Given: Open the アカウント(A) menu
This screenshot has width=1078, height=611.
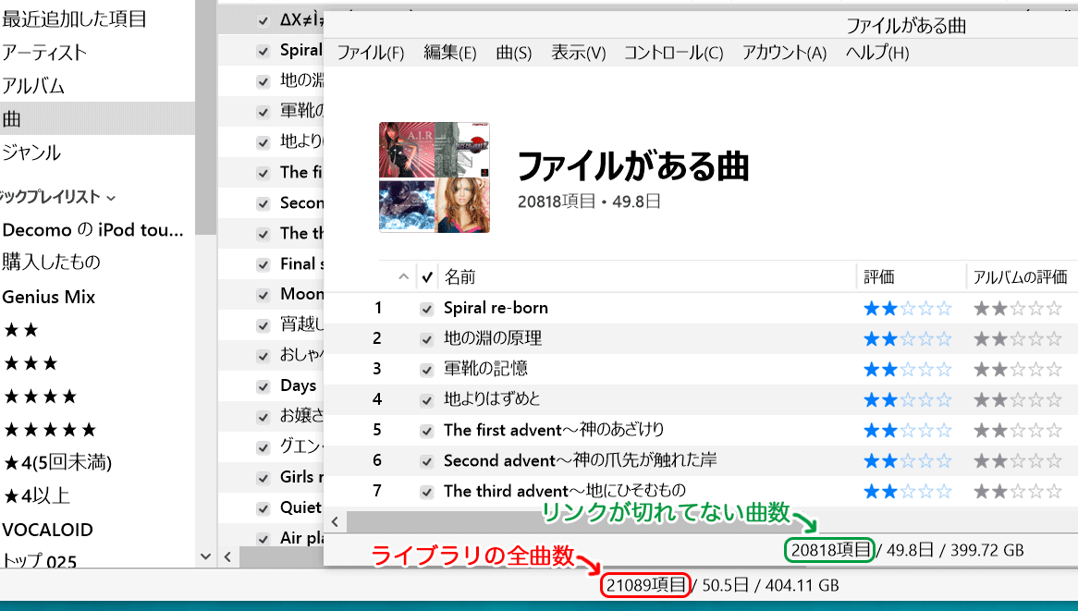Looking at the screenshot, I should (x=784, y=53).
